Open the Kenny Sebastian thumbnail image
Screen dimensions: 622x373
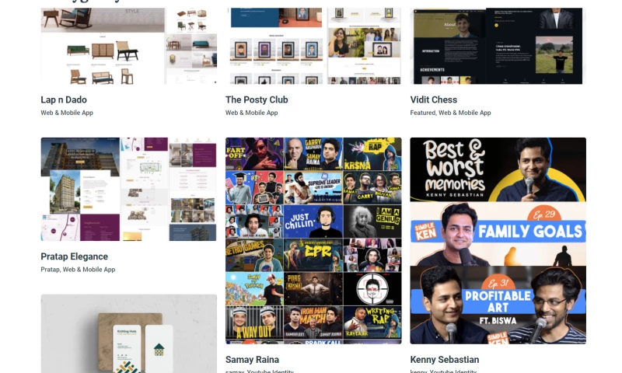tap(498, 240)
